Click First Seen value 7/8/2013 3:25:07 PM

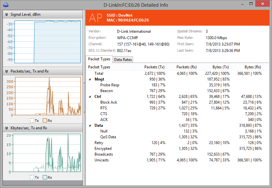tap(223, 44)
